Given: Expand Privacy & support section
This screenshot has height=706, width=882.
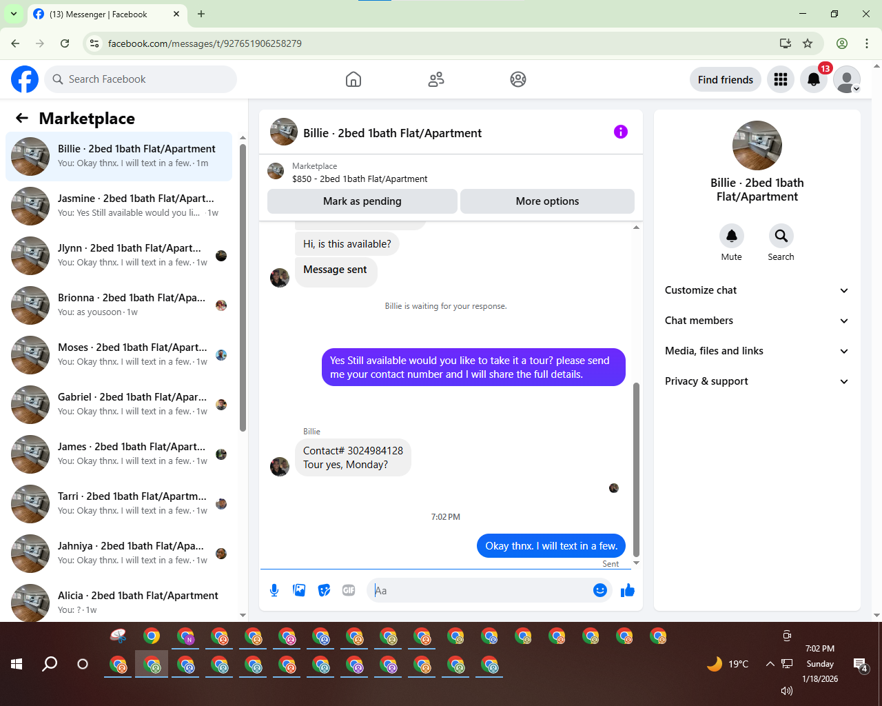Looking at the screenshot, I should coord(757,381).
